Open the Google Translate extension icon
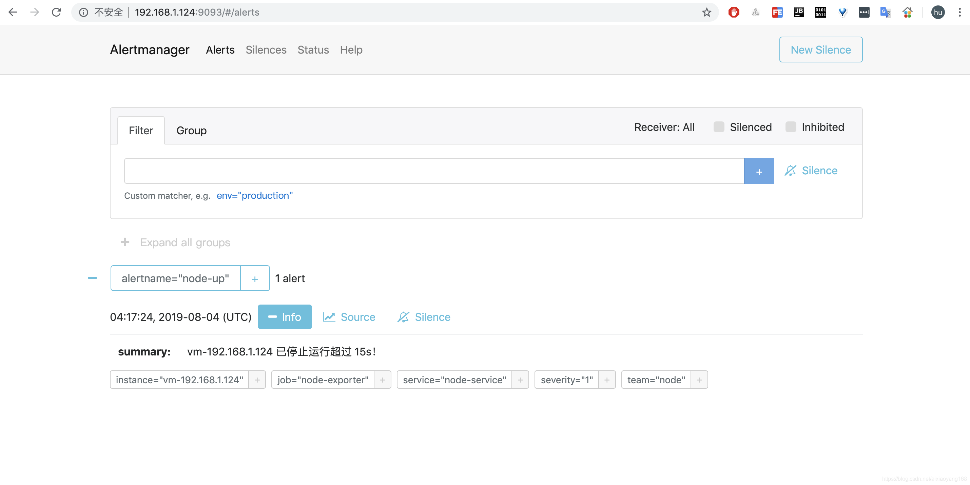This screenshot has width=970, height=485. (x=885, y=13)
